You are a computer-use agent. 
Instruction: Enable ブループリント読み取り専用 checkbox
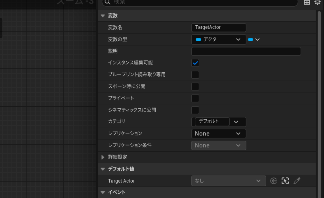click(x=195, y=75)
